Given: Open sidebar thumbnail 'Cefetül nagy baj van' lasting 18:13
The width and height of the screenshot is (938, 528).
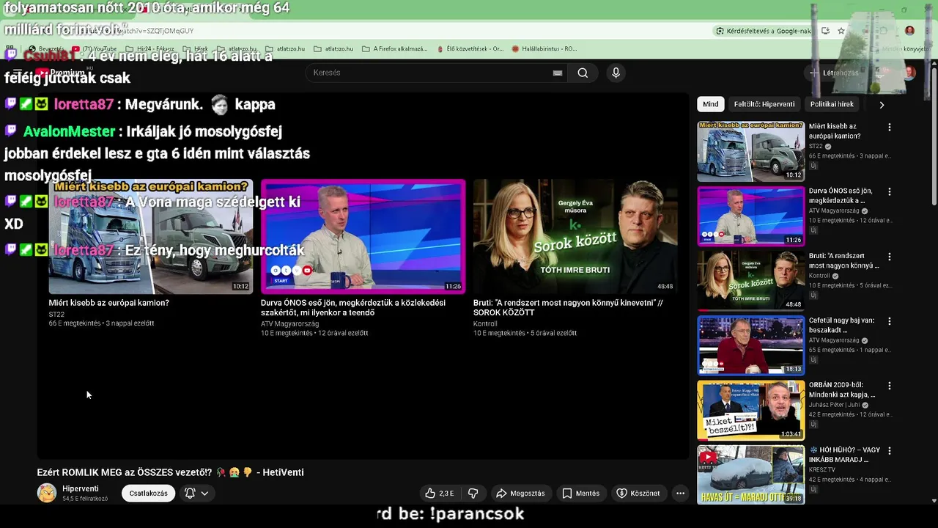Looking at the screenshot, I should click(750, 345).
